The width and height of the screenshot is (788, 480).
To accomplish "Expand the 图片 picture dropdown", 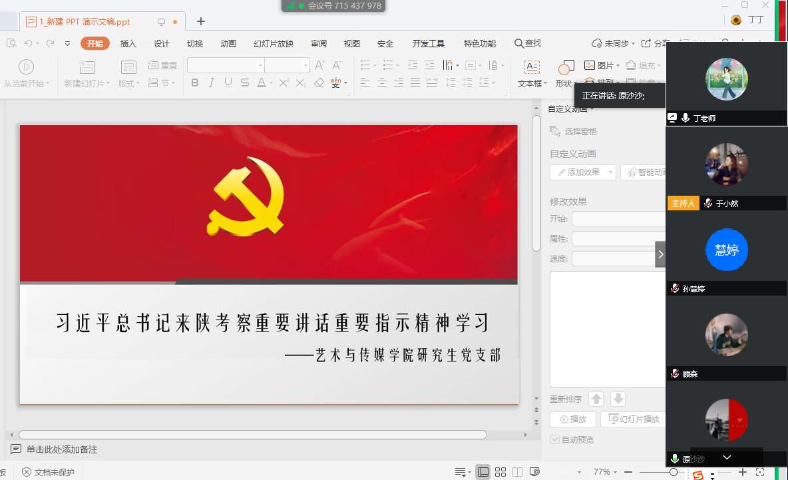I will click(x=618, y=65).
